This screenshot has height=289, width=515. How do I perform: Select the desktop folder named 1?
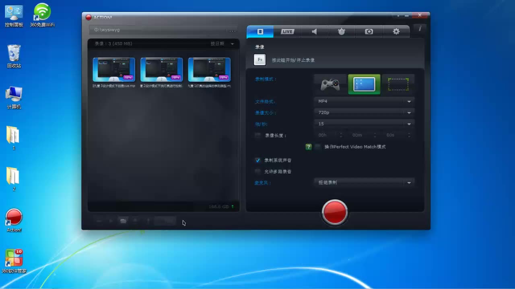13,138
